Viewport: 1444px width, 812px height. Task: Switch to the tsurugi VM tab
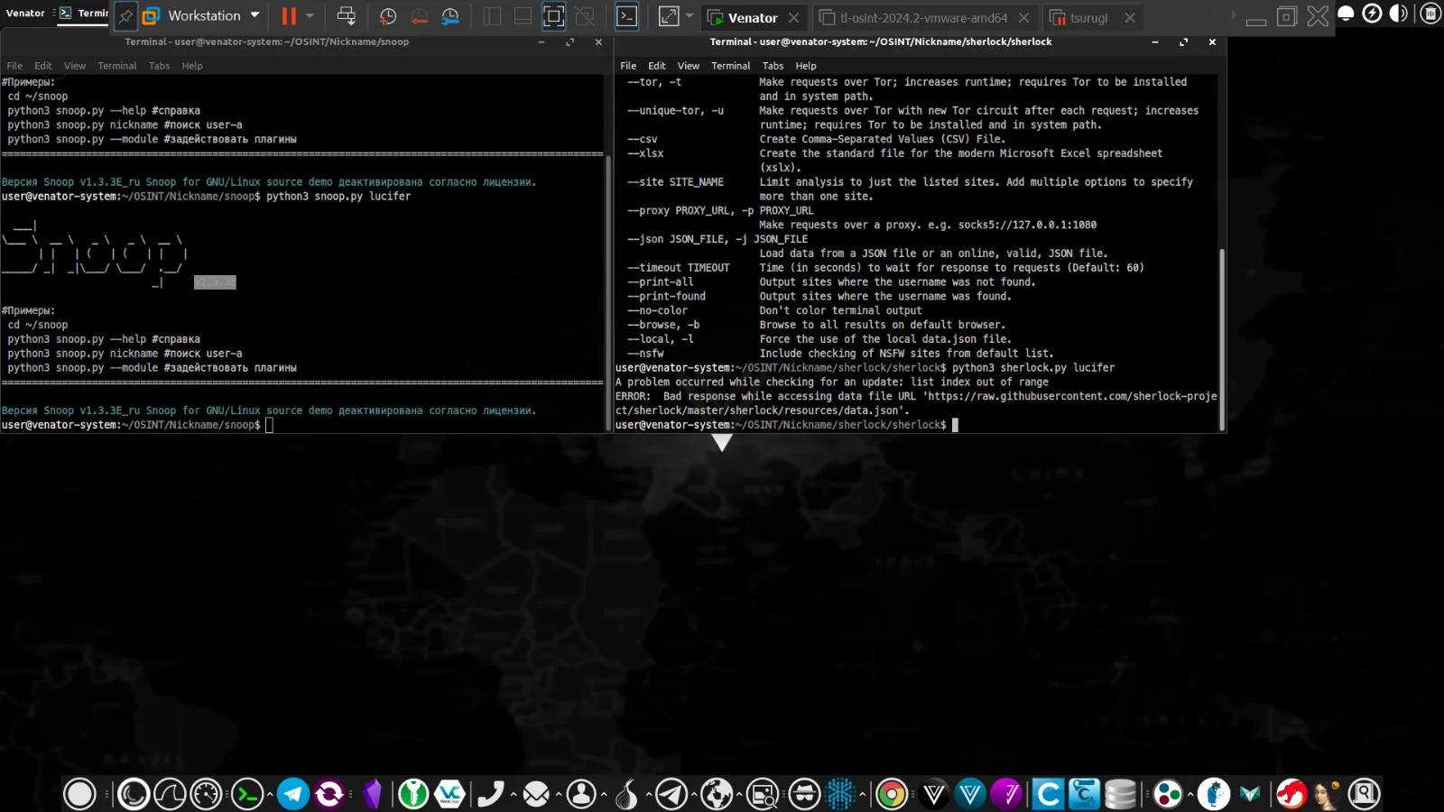(1088, 17)
